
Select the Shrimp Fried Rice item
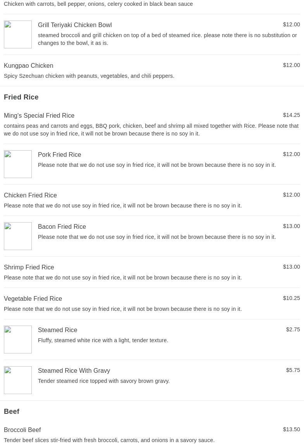coord(152,272)
